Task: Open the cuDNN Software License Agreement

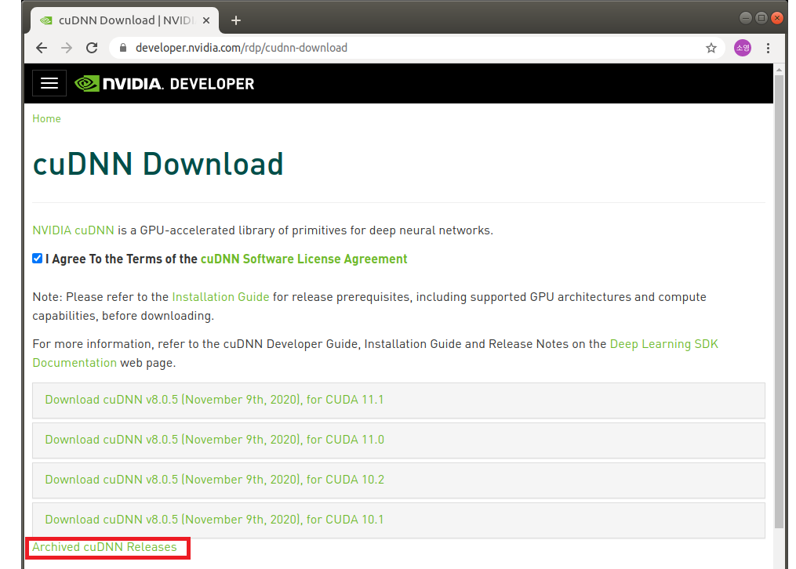Action: point(304,259)
